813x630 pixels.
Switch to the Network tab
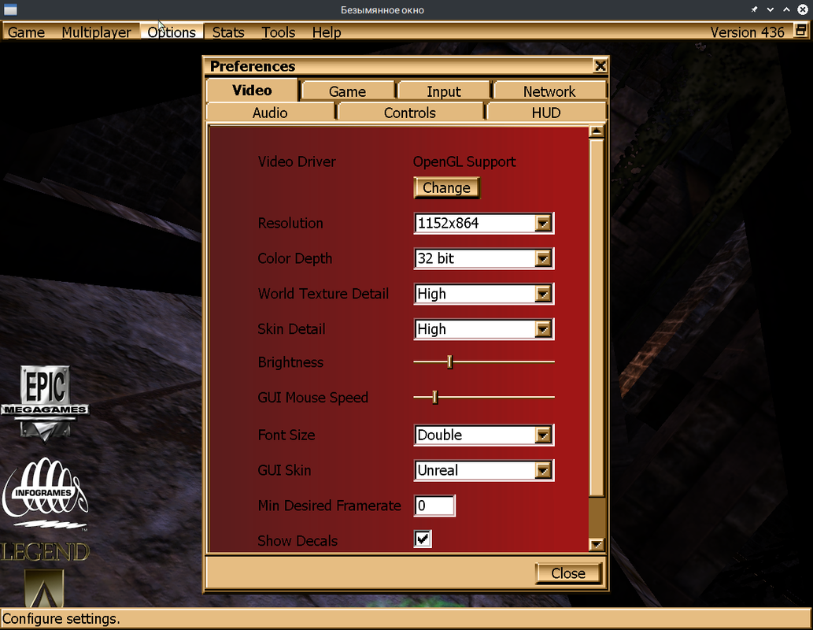[549, 91]
